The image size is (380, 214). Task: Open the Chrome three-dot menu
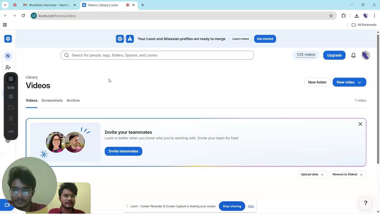pyautogui.click(x=375, y=16)
